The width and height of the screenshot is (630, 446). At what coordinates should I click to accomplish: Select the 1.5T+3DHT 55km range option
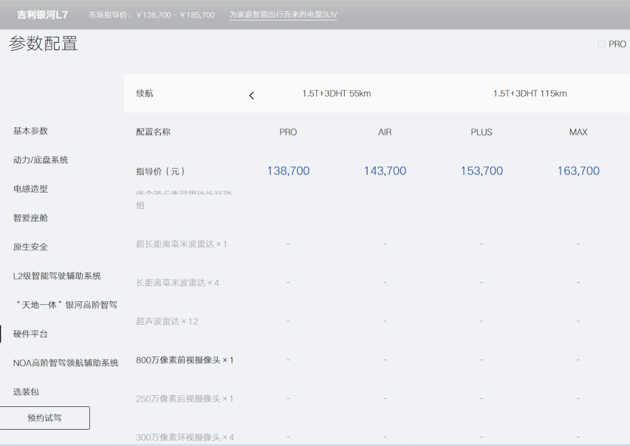337,93
